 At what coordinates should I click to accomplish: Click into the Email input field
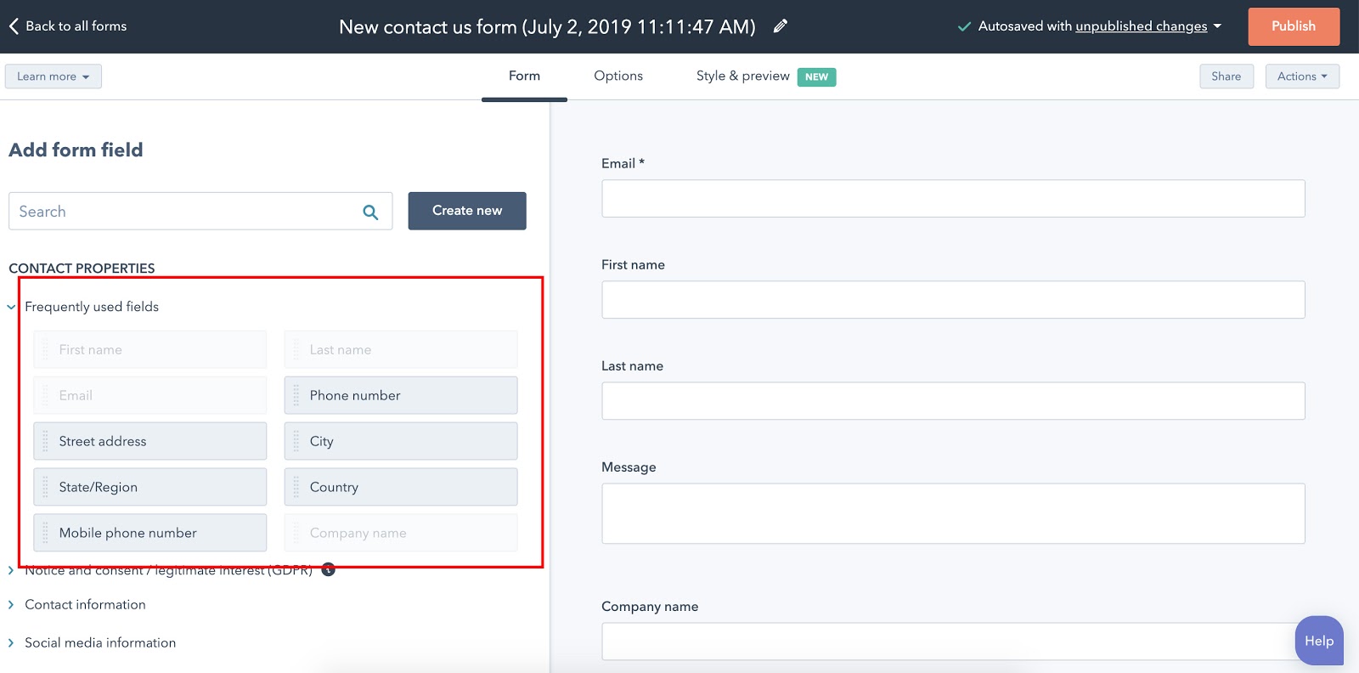click(x=952, y=198)
